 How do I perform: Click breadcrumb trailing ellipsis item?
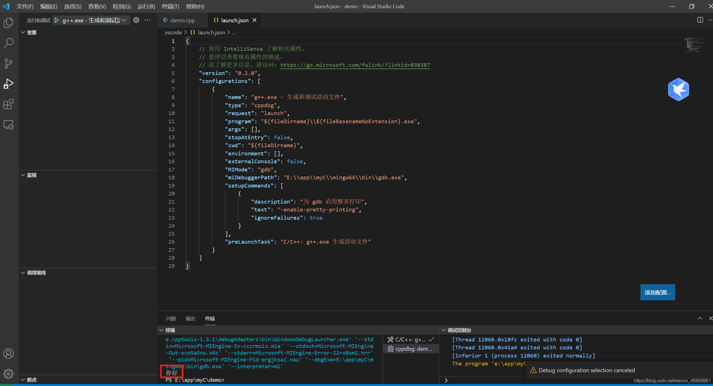234,32
